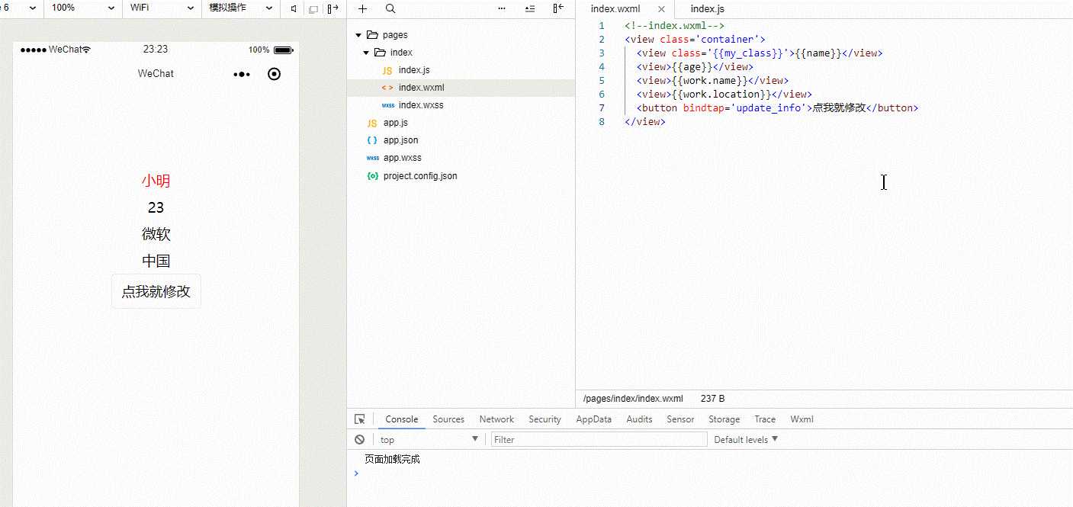Click the /pages/index/index.wxml path in the status bar
1073x507 pixels.
click(633, 399)
